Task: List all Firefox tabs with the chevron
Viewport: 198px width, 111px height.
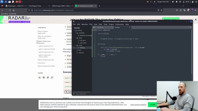Action: coord(183,6)
